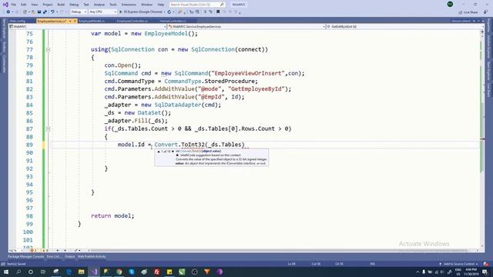Screen dimensions: 493x277
Task: Open the GetEditById member dropdown
Action: click(405, 27)
